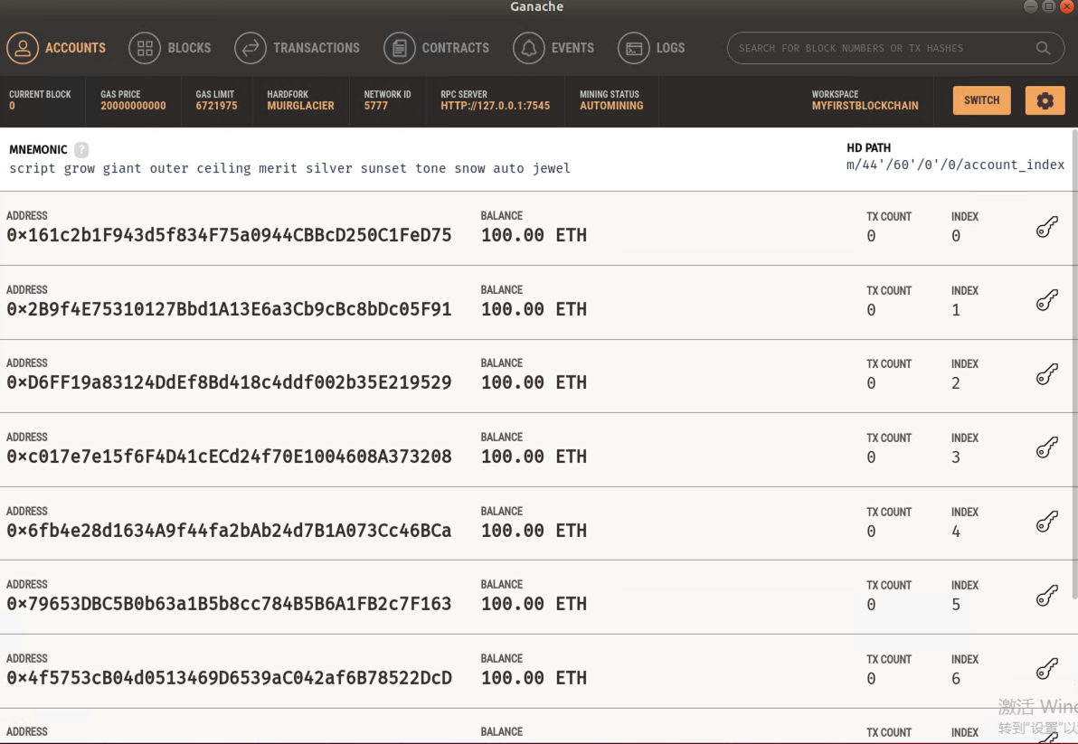Show private key for account index 3
This screenshot has width=1078, height=744.
pyautogui.click(x=1047, y=447)
